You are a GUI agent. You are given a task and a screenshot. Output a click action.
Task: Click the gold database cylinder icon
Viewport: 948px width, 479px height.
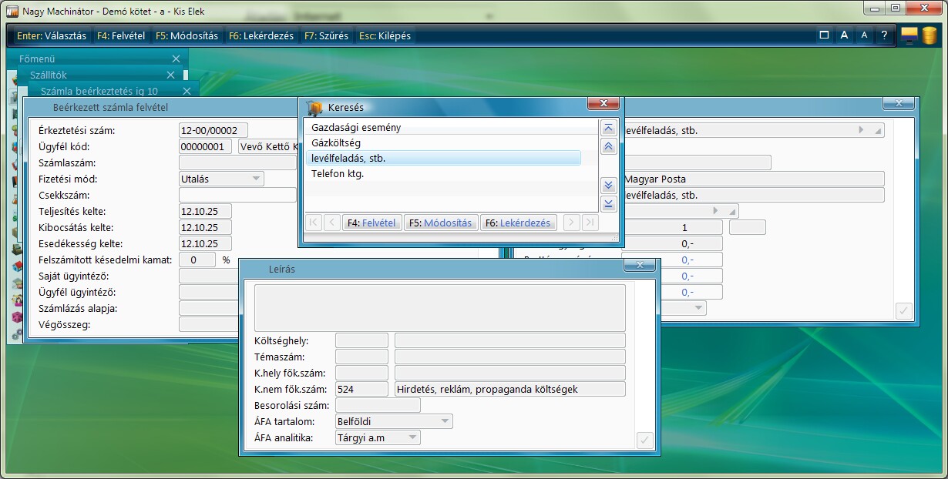pos(930,35)
